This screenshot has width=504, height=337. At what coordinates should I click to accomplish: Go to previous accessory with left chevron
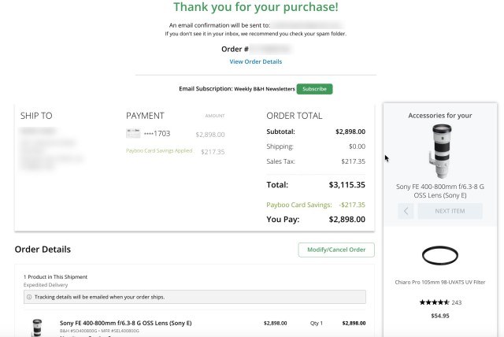point(406,211)
